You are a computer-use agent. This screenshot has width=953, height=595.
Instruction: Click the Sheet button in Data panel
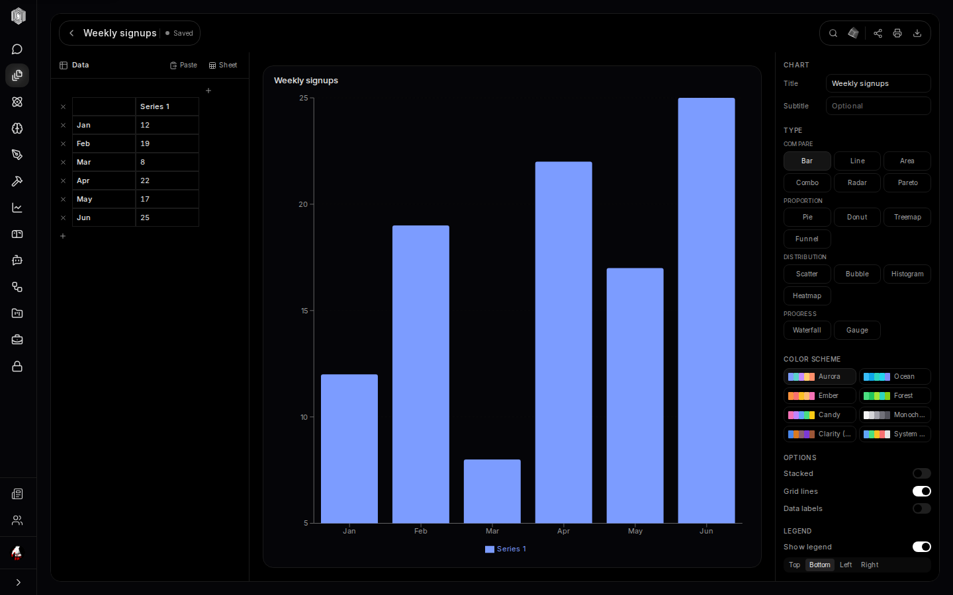223,65
